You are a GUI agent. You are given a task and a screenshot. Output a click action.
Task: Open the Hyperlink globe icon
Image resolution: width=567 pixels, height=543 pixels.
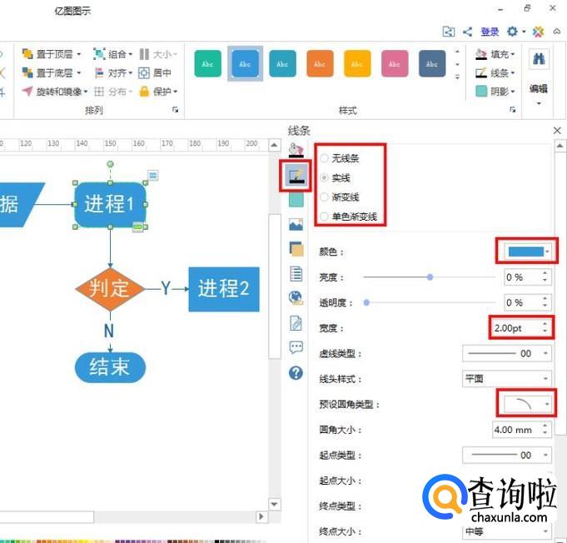296,297
